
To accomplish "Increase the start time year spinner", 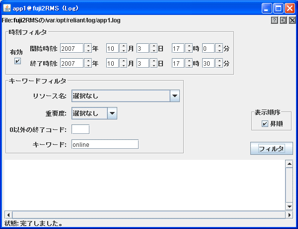I will (88, 46).
